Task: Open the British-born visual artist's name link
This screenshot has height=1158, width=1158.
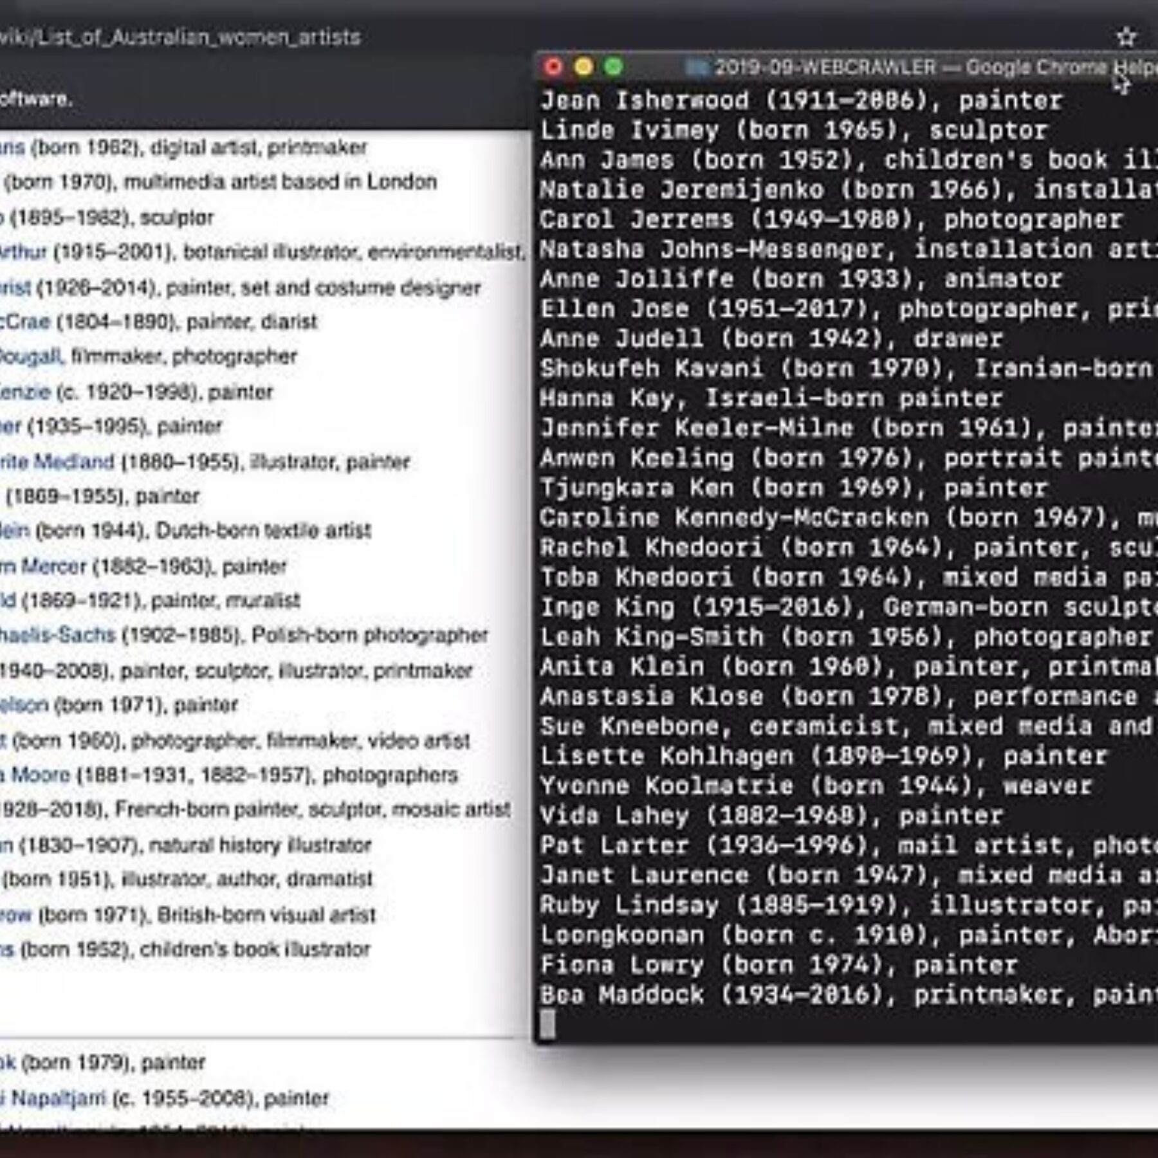Action: click(x=16, y=915)
